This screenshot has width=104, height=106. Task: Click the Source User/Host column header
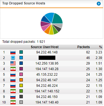[x=45, y=47]
